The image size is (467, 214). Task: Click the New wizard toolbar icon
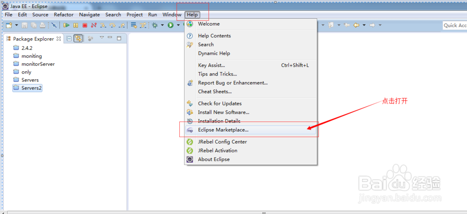coord(9,25)
